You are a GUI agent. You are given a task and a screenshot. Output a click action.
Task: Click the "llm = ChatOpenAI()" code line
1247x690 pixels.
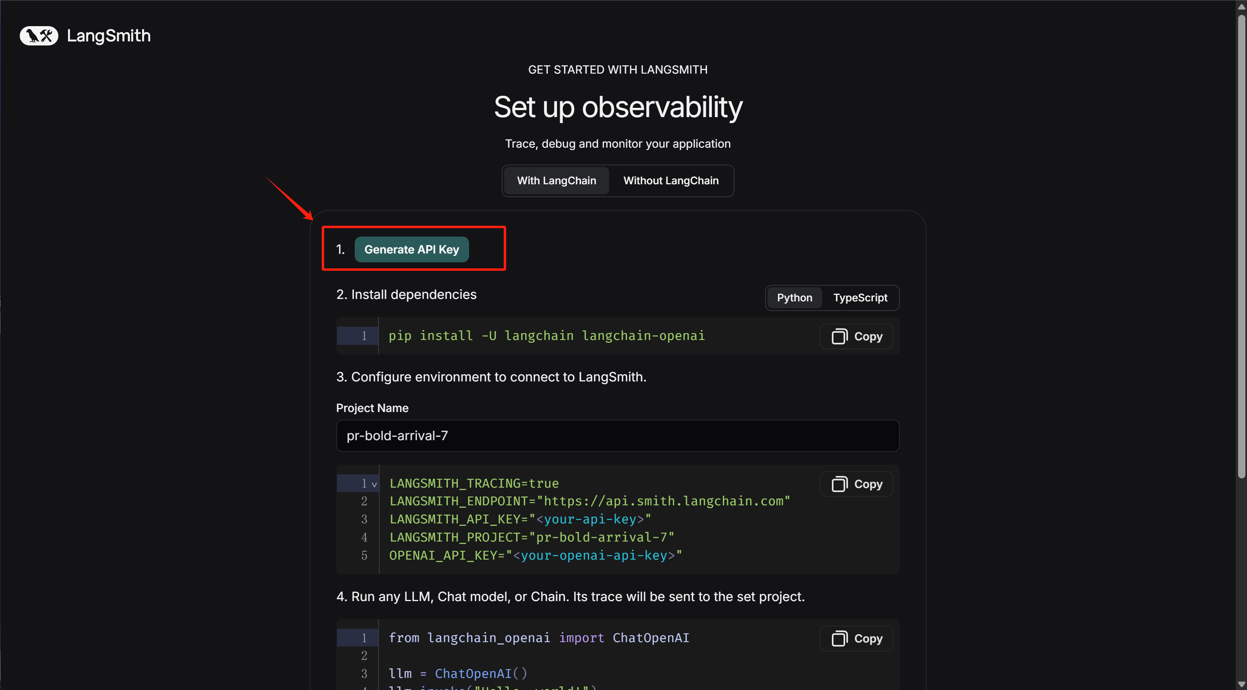pos(458,674)
